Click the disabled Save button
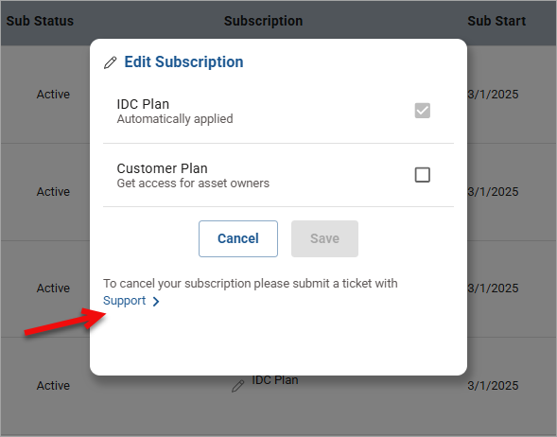The width and height of the screenshot is (557, 437). [x=324, y=238]
